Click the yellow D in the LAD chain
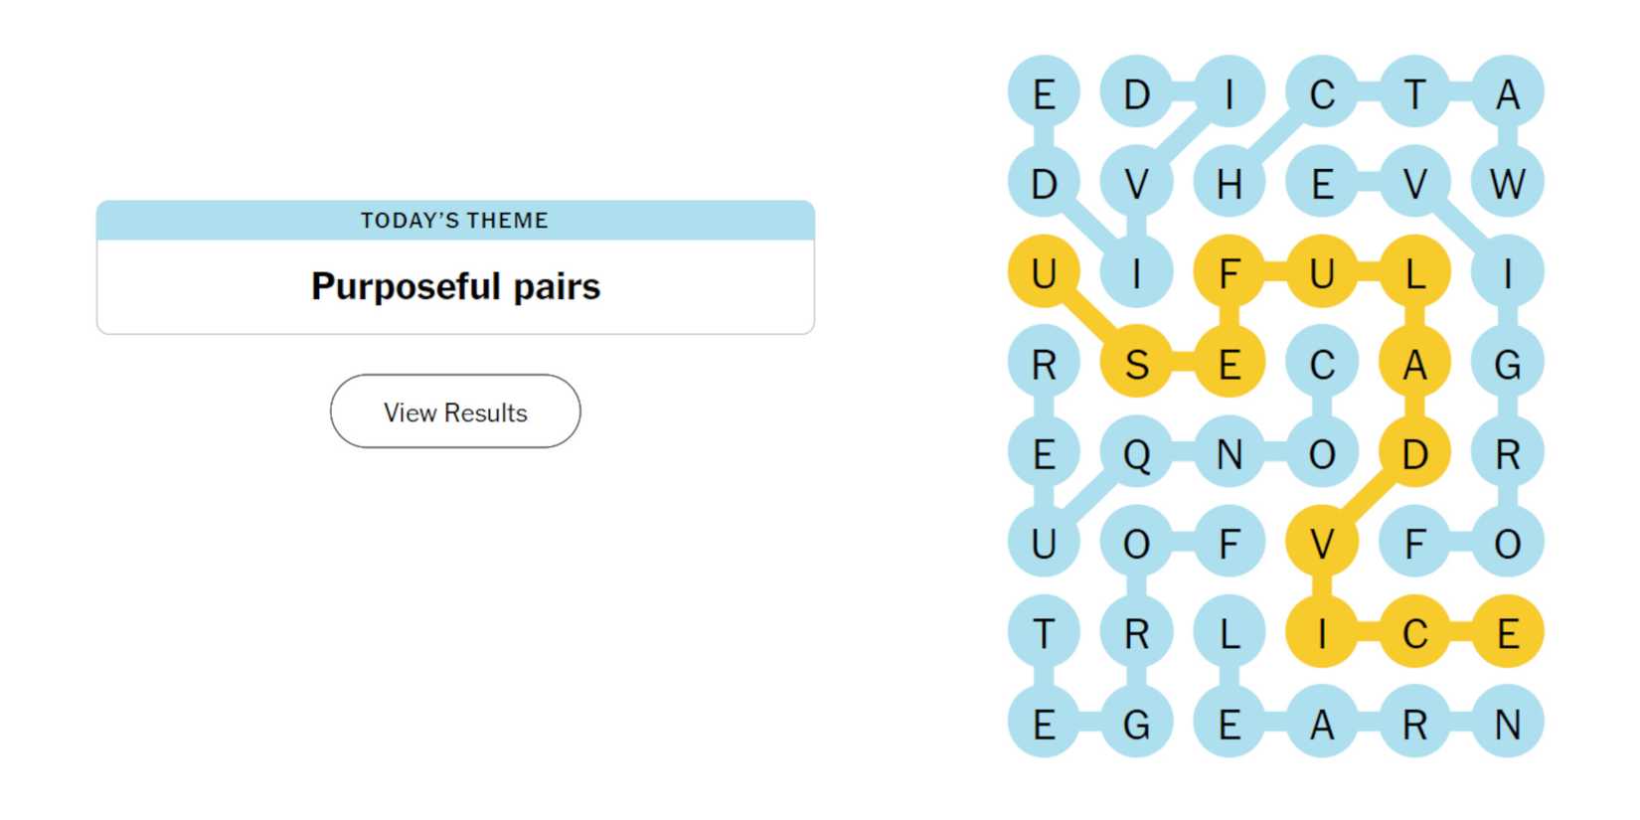The width and height of the screenshot is (1640, 820). click(x=1415, y=452)
